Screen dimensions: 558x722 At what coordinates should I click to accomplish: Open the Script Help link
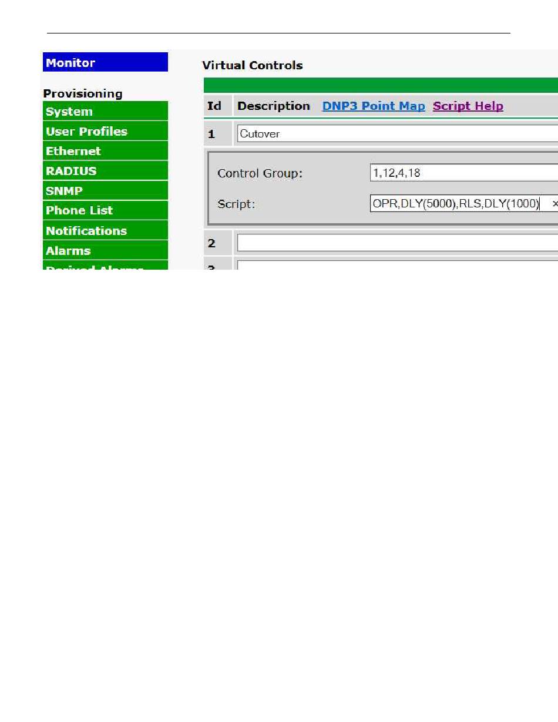(468, 106)
